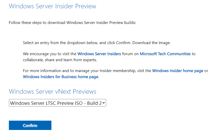The width and height of the screenshot is (211, 135).
Task: Click the dropdown's chevron arrow
Action: coord(103,103)
